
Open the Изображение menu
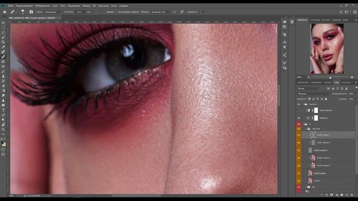click(43, 6)
